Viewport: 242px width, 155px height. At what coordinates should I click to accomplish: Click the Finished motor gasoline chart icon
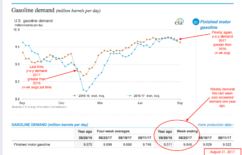coord(196,22)
